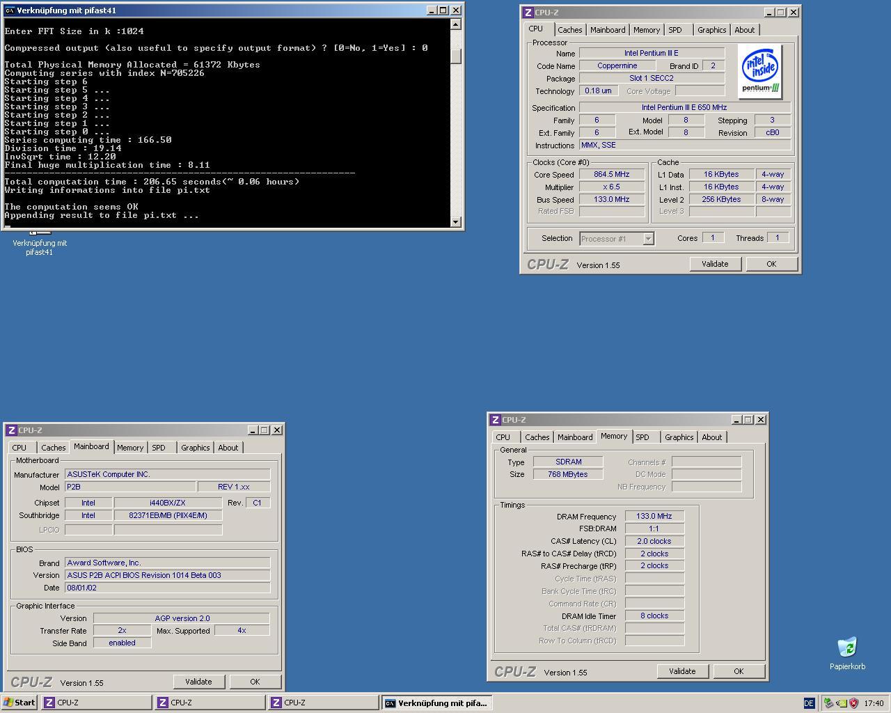Go to Graphics tab in the Memory window
891x713 pixels.
[x=679, y=437]
